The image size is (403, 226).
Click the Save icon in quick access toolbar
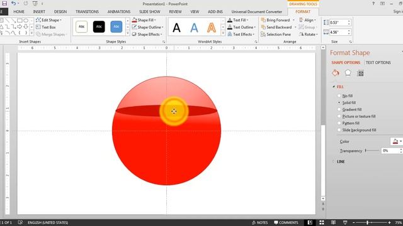point(4,3)
